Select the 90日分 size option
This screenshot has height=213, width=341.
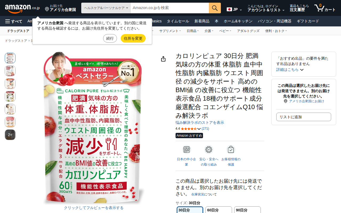click(x=247, y=210)
